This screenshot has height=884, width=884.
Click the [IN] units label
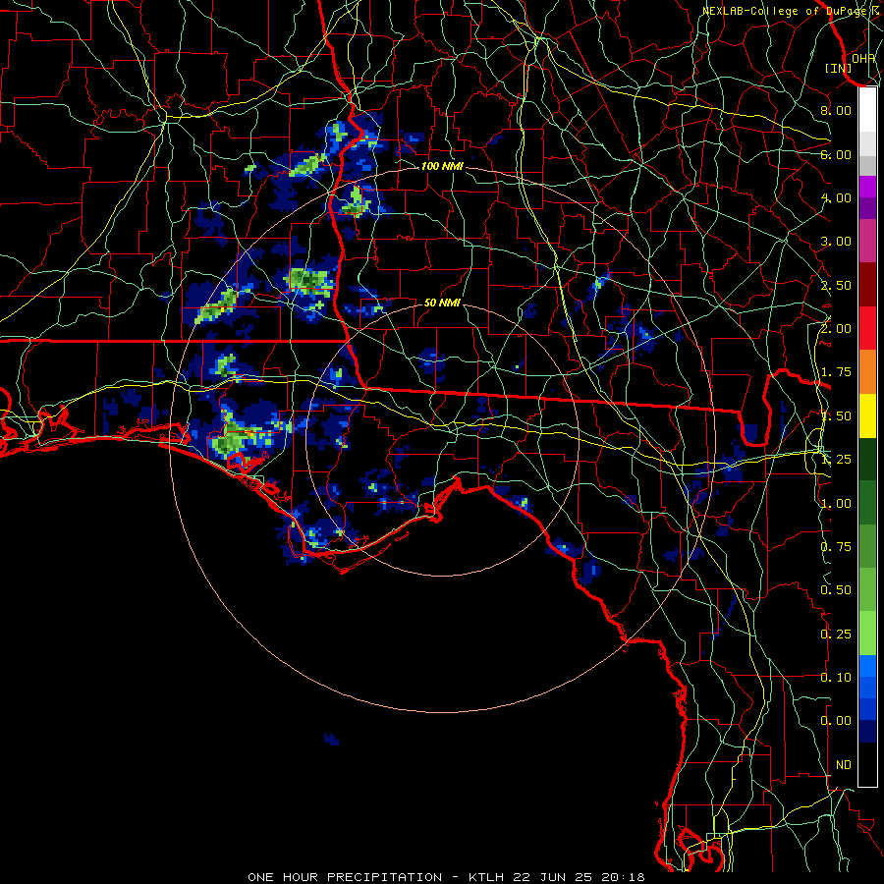tap(839, 68)
